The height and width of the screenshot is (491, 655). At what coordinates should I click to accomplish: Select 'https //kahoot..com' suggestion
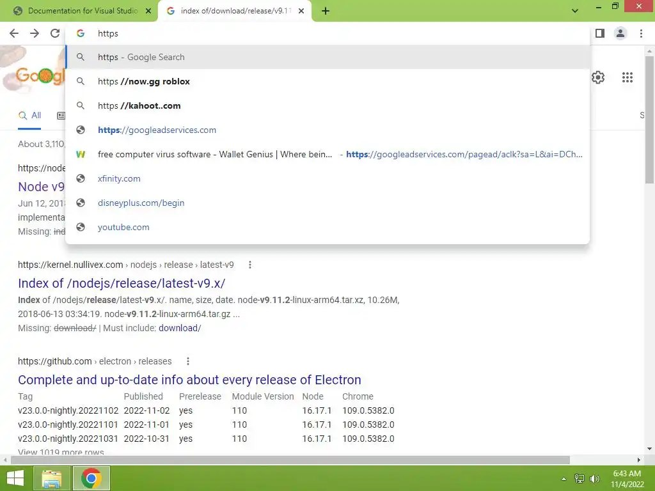[x=327, y=105]
